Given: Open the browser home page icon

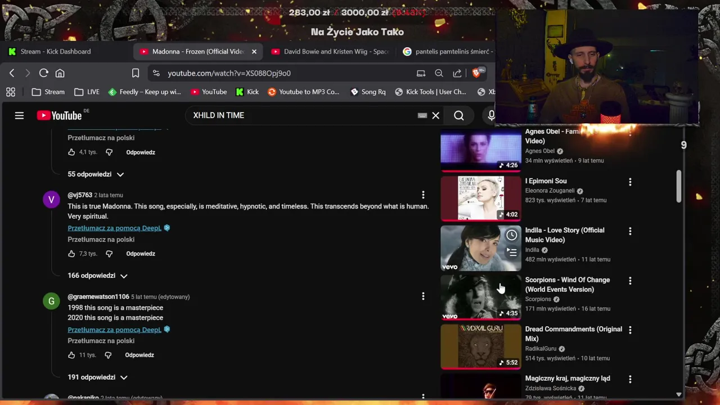Looking at the screenshot, I should (x=60, y=73).
